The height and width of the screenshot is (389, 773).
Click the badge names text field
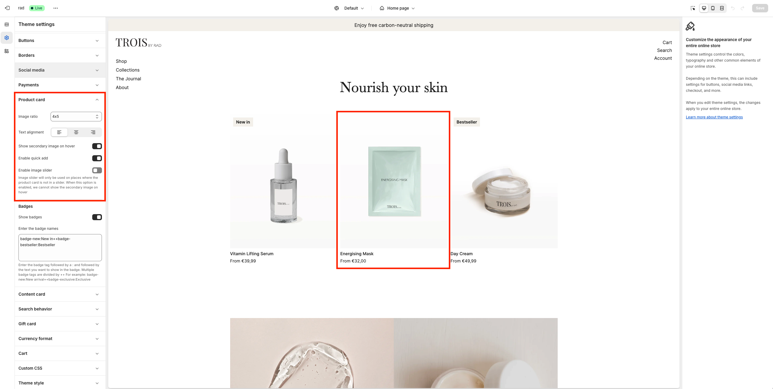[x=60, y=248]
